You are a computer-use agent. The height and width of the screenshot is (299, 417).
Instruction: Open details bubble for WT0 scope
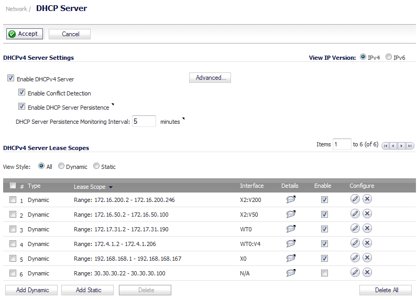(x=291, y=228)
